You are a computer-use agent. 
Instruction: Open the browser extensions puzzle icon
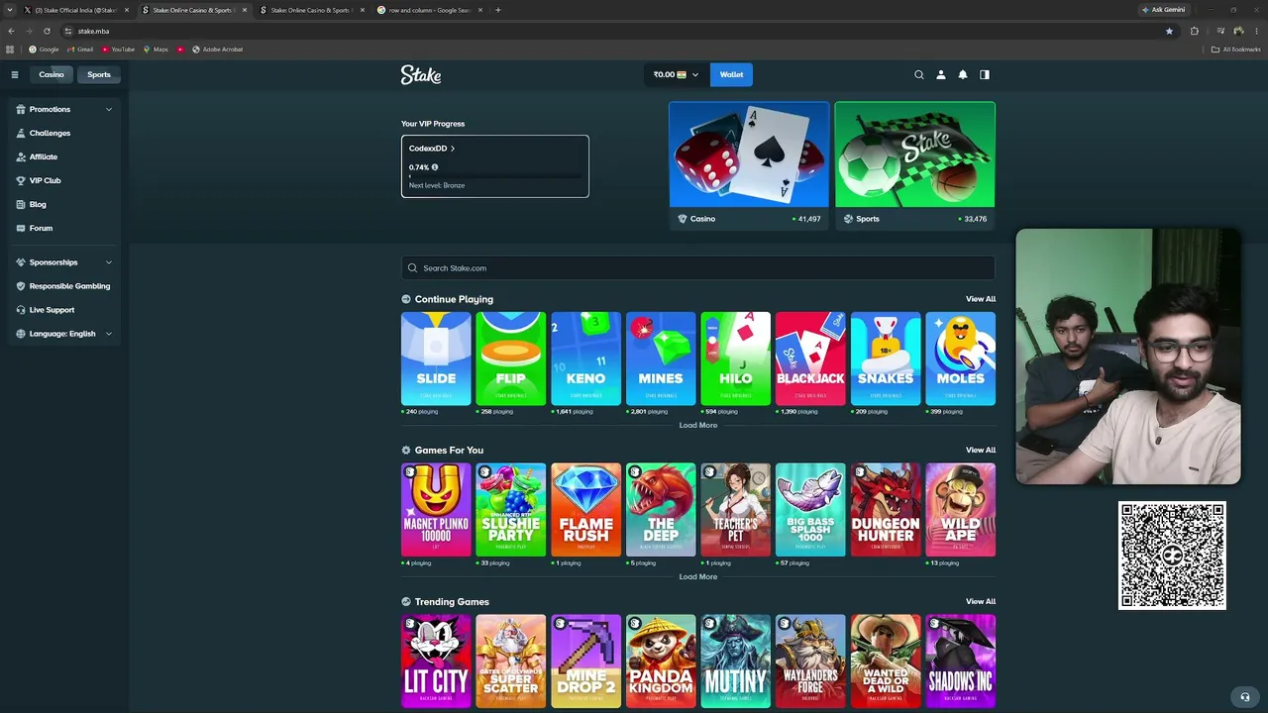point(1195,31)
